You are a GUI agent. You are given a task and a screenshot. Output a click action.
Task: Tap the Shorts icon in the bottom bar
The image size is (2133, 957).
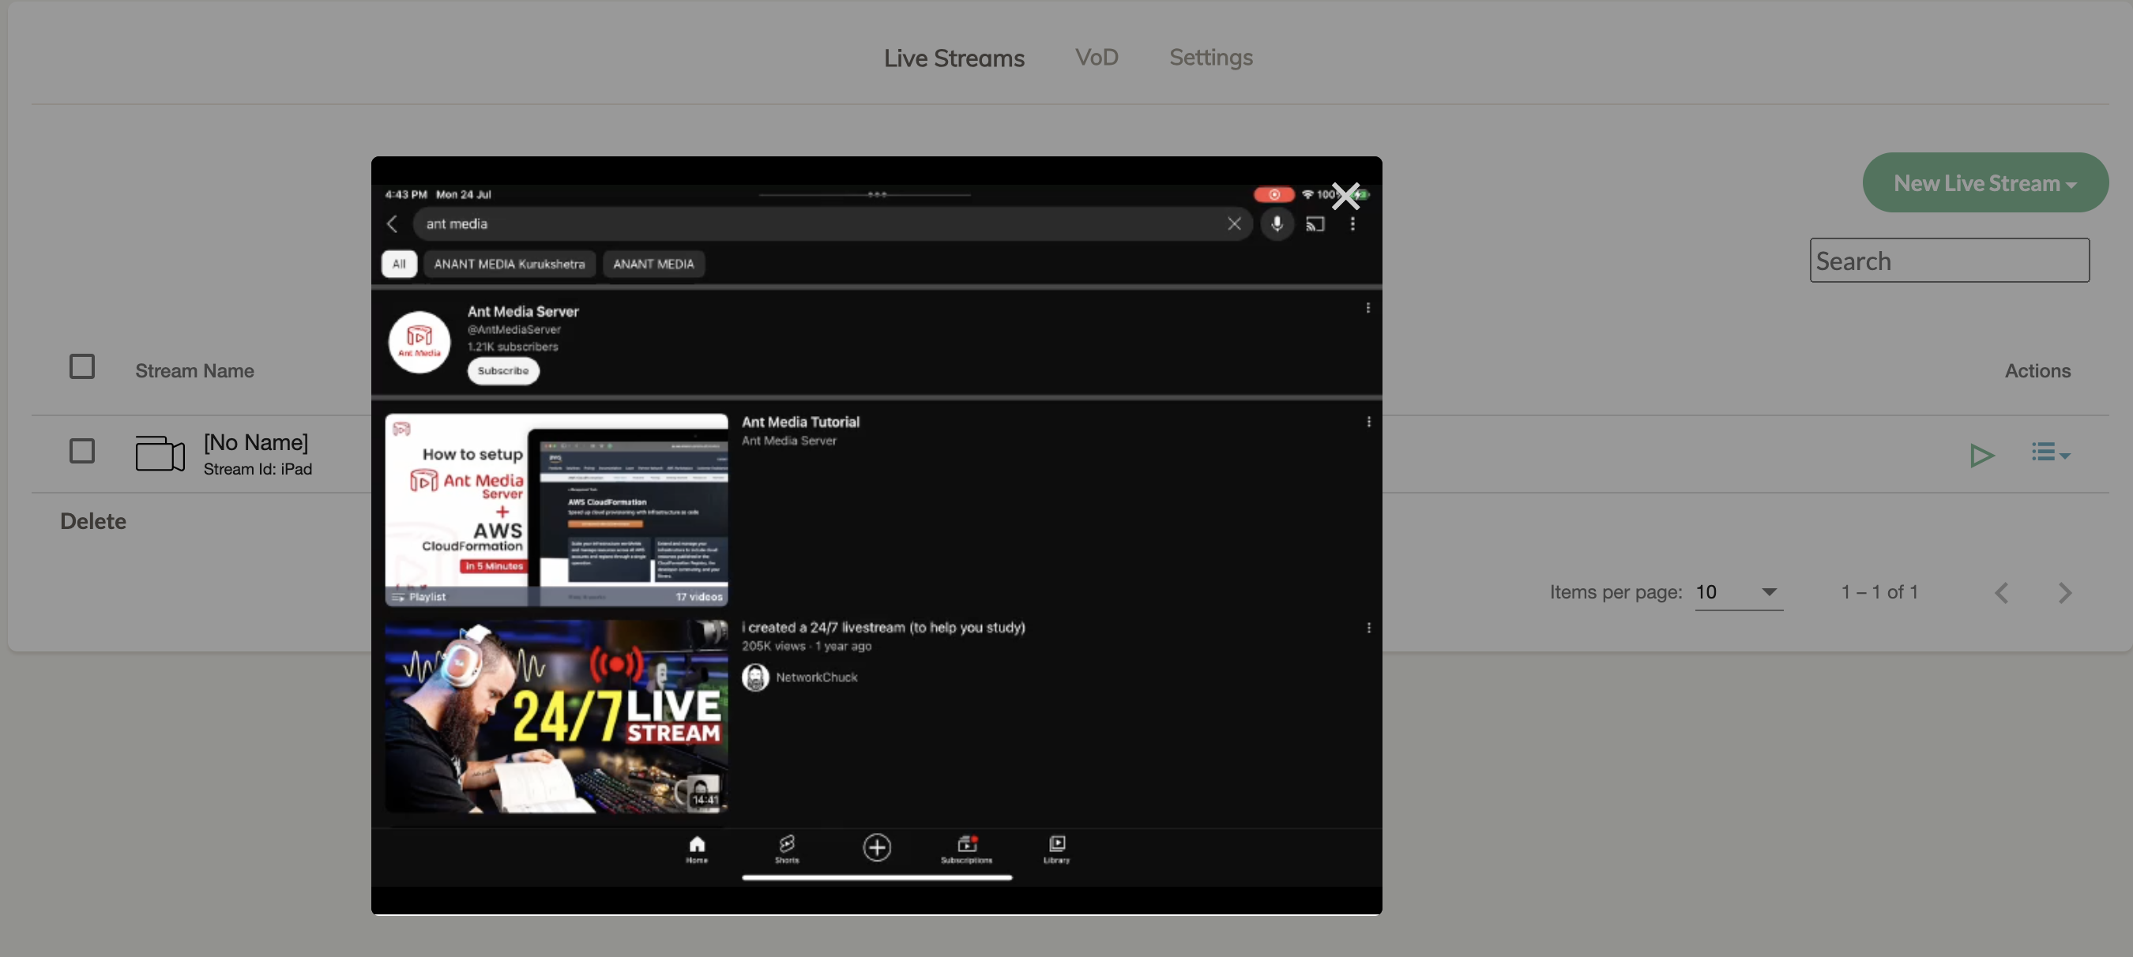[787, 849]
